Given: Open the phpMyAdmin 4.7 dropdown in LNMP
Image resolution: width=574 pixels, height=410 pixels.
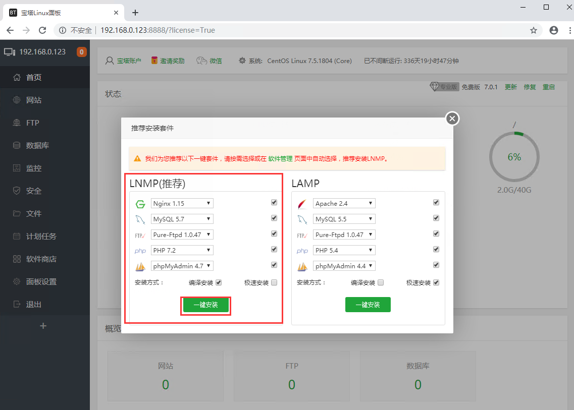Looking at the screenshot, I should tap(182, 265).
